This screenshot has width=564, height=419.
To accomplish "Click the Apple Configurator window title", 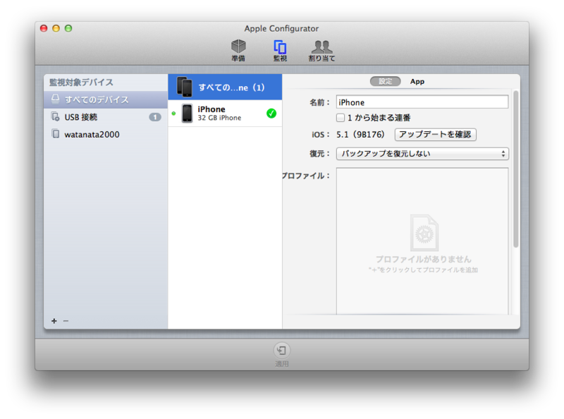I will [281, 28].
